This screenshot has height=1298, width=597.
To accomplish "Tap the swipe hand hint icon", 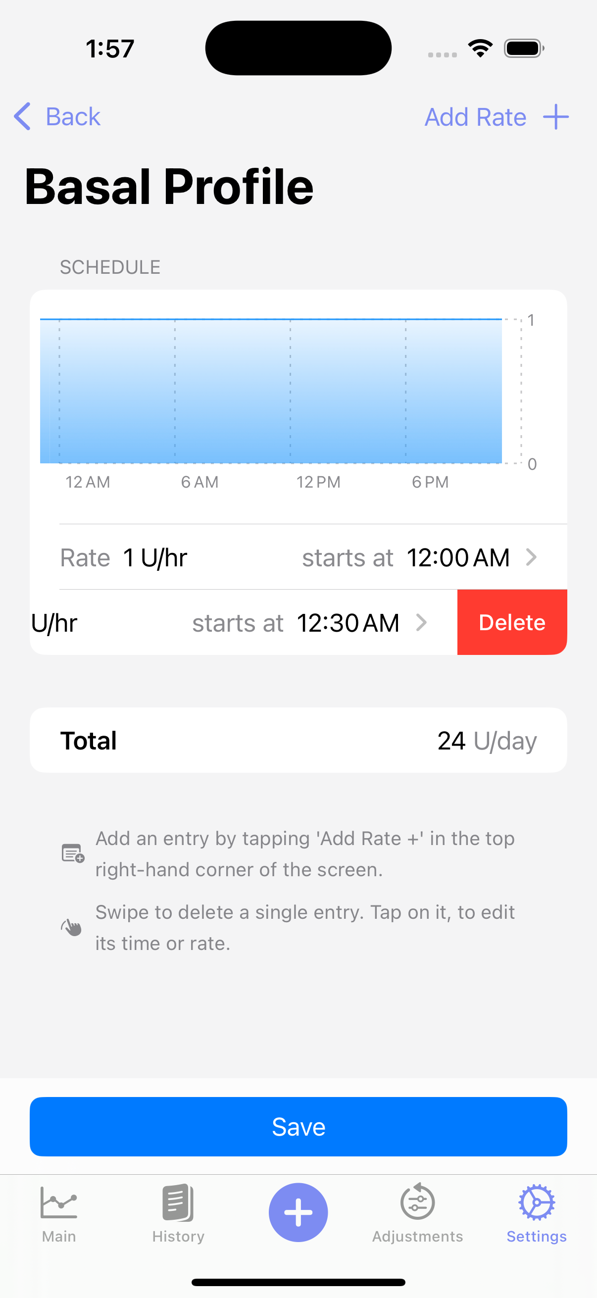I will 72,927.
